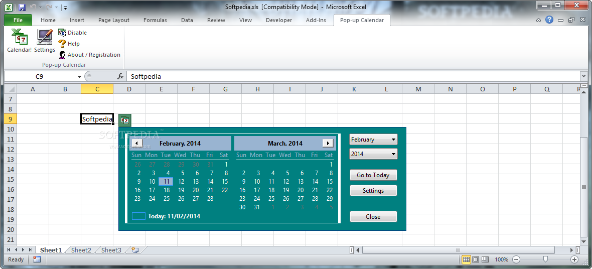Zoom out with the minus button
Screen dimensions: 592x269
[x=516, y=259]
